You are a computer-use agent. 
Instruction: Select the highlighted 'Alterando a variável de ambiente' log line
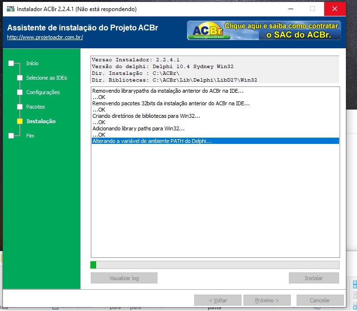click(215, 141)
